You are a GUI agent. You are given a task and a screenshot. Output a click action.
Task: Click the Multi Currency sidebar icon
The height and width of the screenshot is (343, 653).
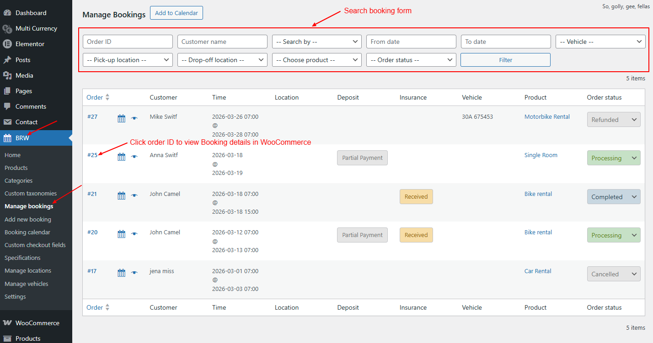[x=7, y=29]
